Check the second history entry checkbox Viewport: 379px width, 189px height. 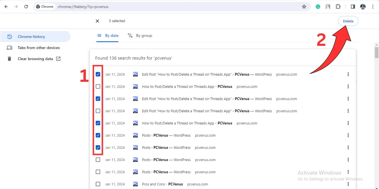pyautogui.click(x=98, y=87)
